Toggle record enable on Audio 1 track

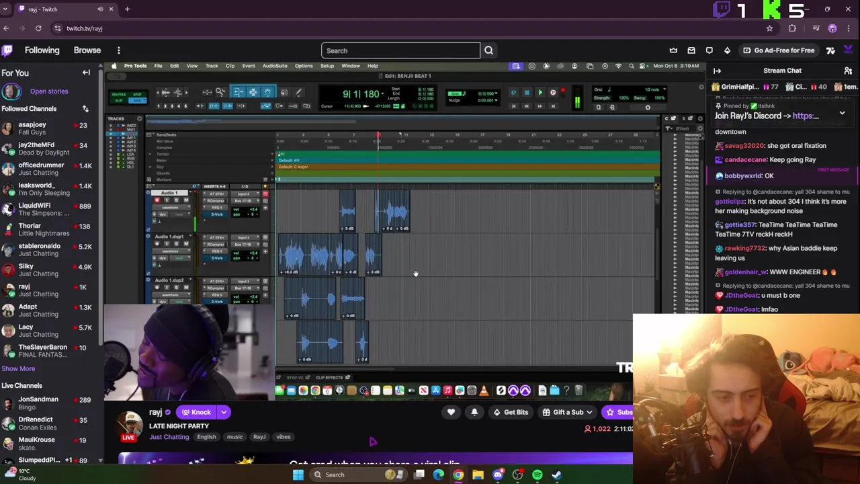(157, 200)
